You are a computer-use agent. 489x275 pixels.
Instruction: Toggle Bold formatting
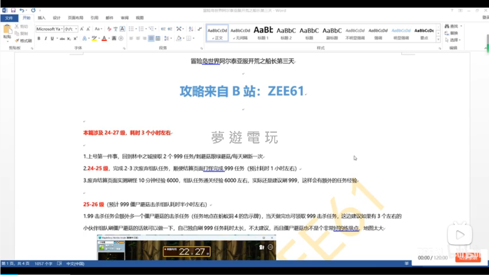38,38
